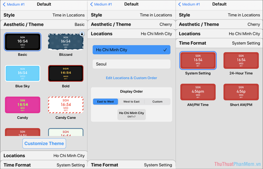263x169 pixels.
Task: Go back to Medium #1 in right panel
Action: 189,5
